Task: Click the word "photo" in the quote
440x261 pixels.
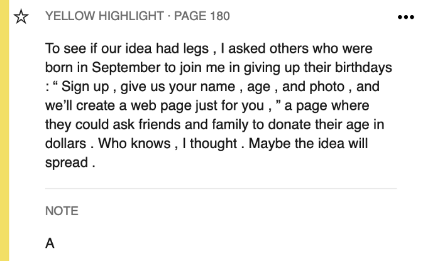Action: 327,87
